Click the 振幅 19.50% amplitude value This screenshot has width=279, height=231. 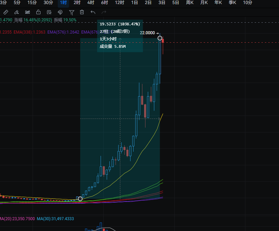click(x=65, y=20)
